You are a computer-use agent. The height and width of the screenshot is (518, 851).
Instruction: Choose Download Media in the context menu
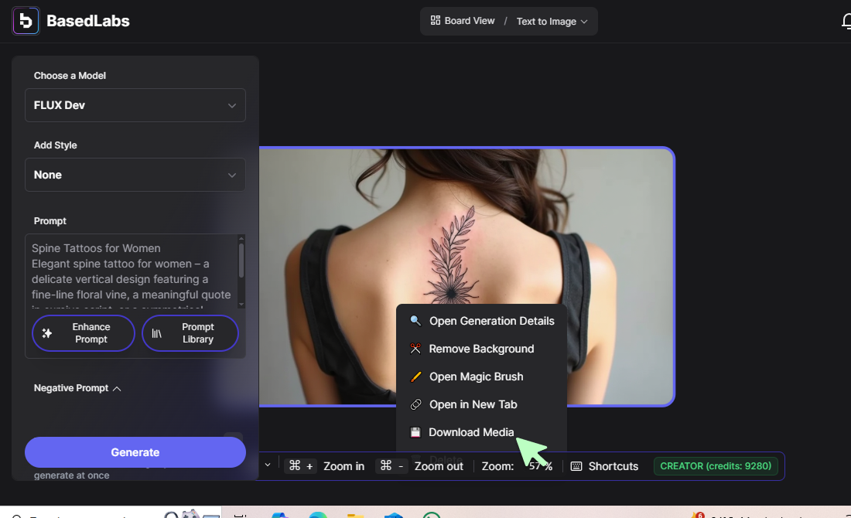pos(471,432)
